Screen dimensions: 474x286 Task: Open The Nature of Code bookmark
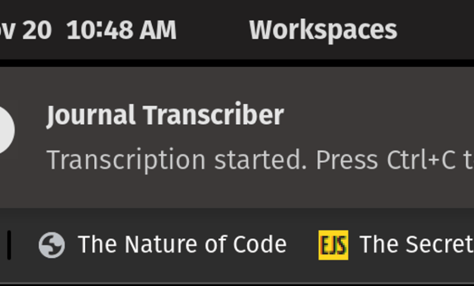point(163,245)
